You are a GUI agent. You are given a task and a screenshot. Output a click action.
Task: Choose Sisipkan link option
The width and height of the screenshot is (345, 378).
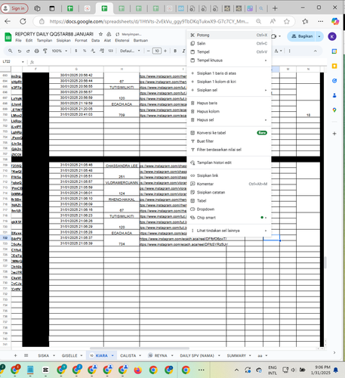click(x=229, y=175)
